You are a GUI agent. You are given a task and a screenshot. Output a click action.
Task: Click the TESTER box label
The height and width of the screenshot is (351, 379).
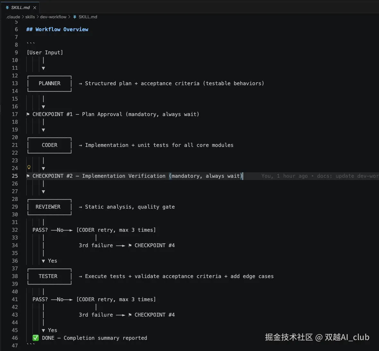pyautogui.click(x=48, y=276)
